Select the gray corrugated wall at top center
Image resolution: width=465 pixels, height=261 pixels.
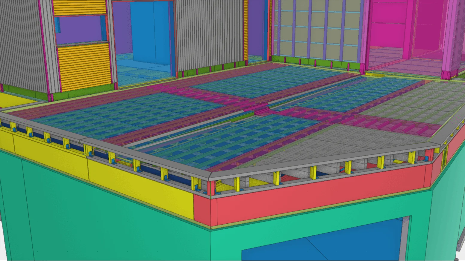pyautogui.click(x=210, y=33)
